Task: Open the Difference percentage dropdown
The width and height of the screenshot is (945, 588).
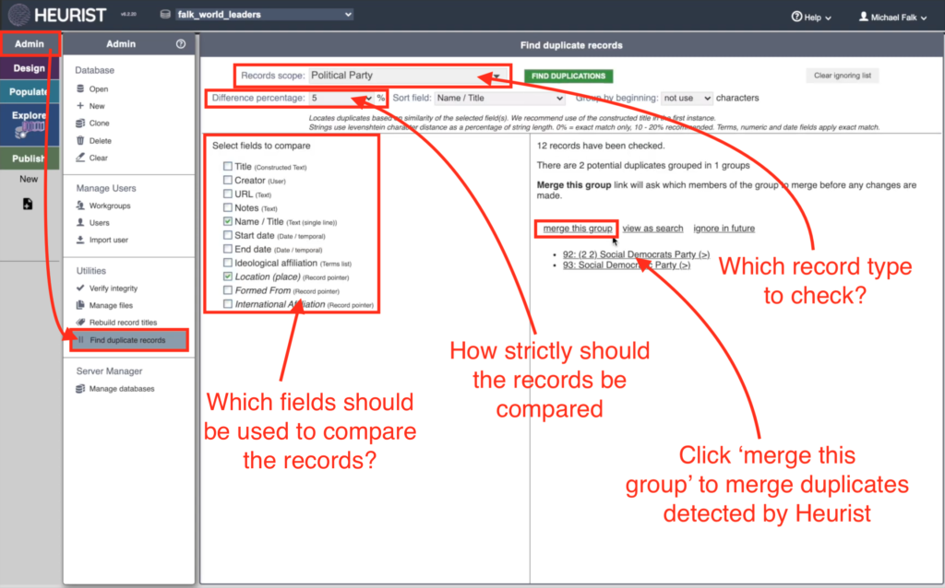Action: tap(341, 98)
